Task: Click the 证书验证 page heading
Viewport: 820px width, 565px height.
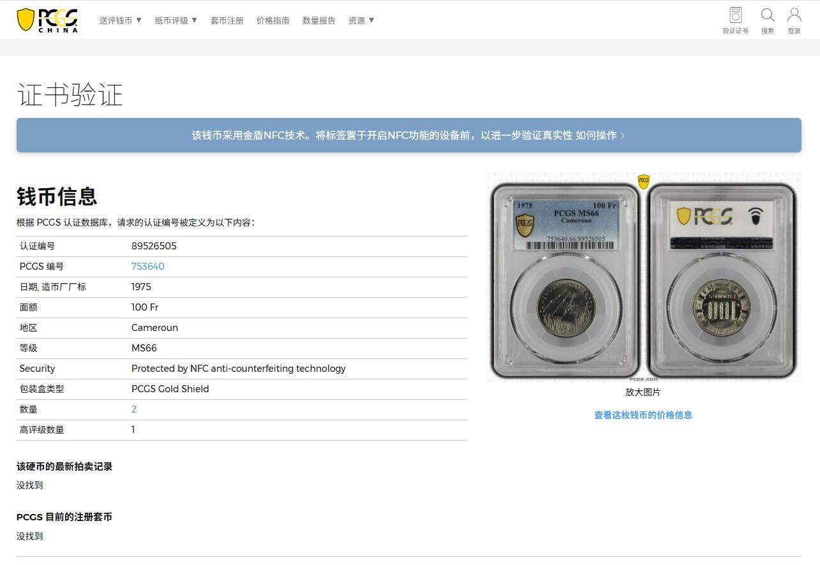Action: pos(70,95)
